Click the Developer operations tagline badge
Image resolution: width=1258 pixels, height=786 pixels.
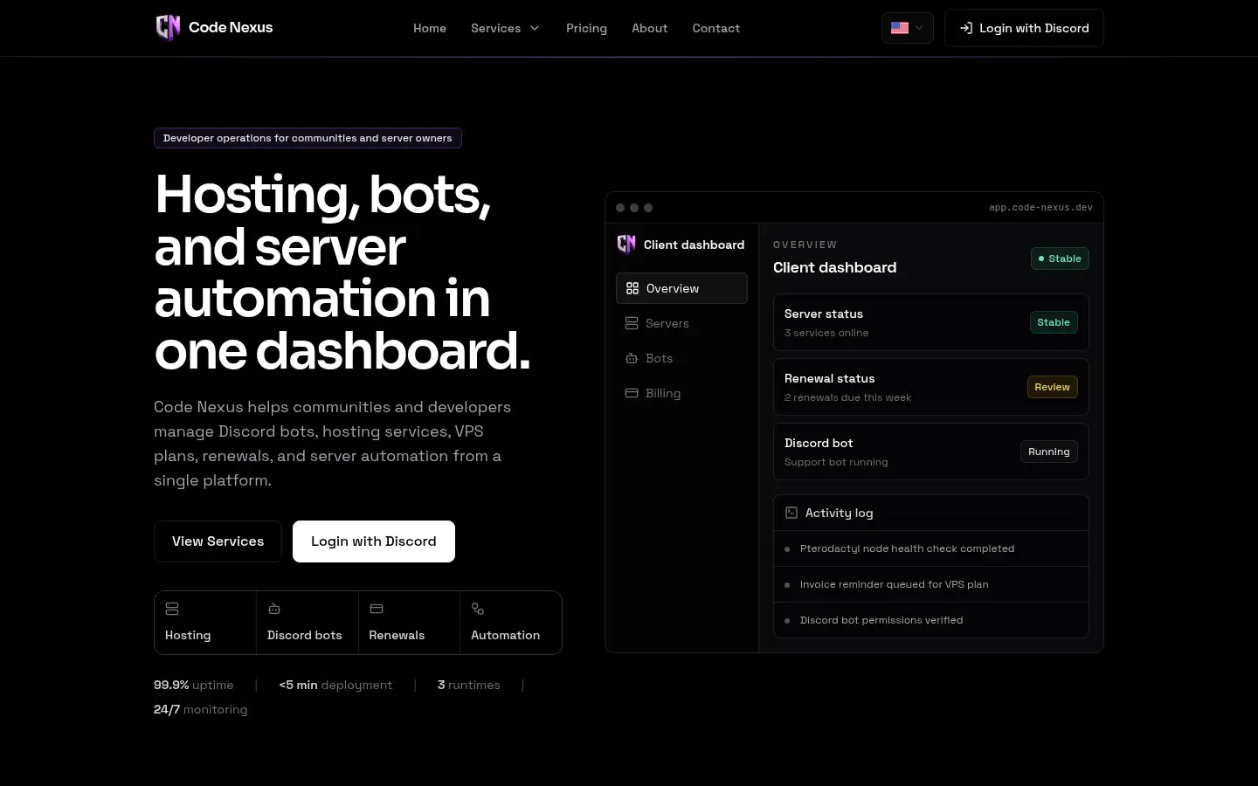(308, 138)
